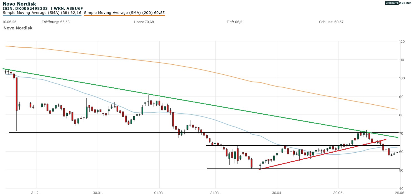413x194 pixels.
Task: Click the 50 y-axis price label
Action: tap(402, 170)
